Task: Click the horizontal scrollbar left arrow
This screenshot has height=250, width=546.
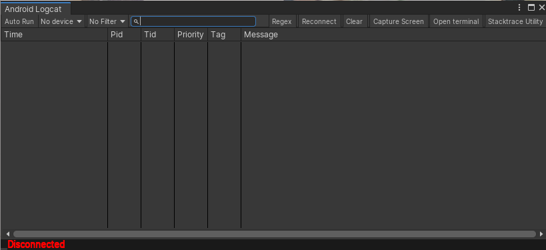Action: click(8, 234)
